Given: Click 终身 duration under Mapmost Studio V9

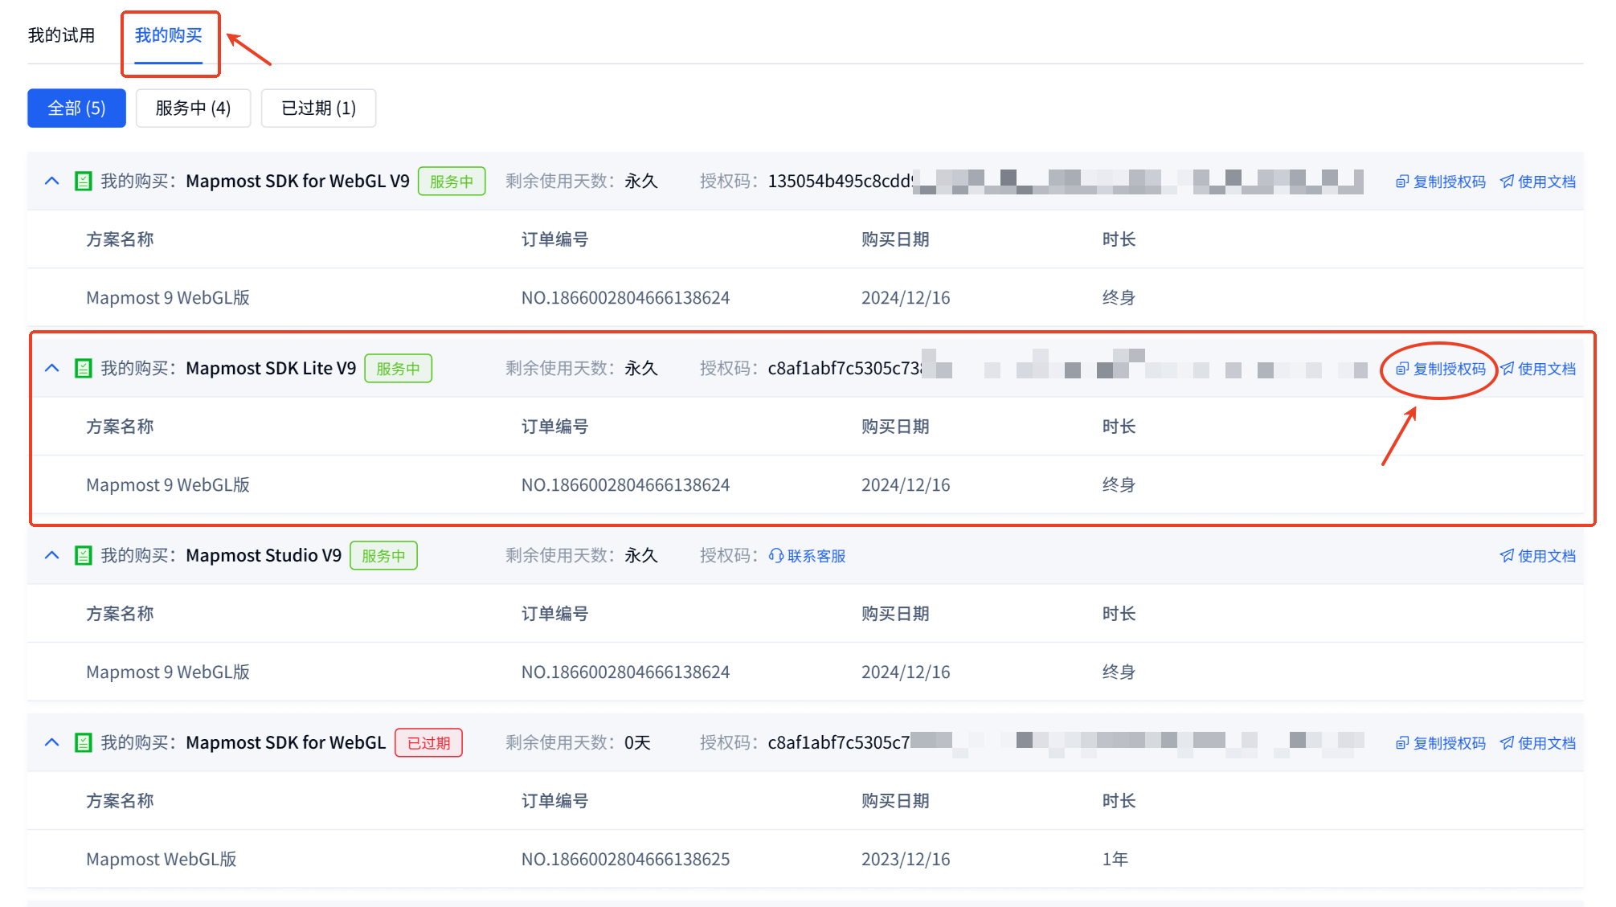Looking at the screenshot, I should click(x=1119, y=672).
